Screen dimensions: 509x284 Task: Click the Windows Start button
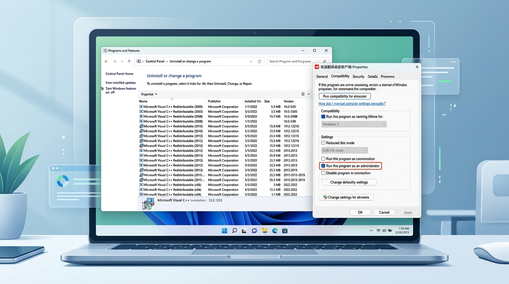[x=224, y=231]
